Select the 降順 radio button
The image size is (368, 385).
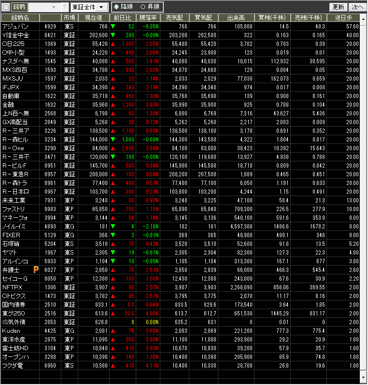coord(116,7)
